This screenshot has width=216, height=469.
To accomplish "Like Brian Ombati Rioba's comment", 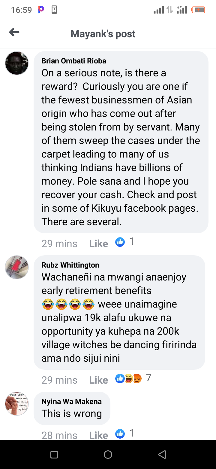I will [x=98, y=244].
